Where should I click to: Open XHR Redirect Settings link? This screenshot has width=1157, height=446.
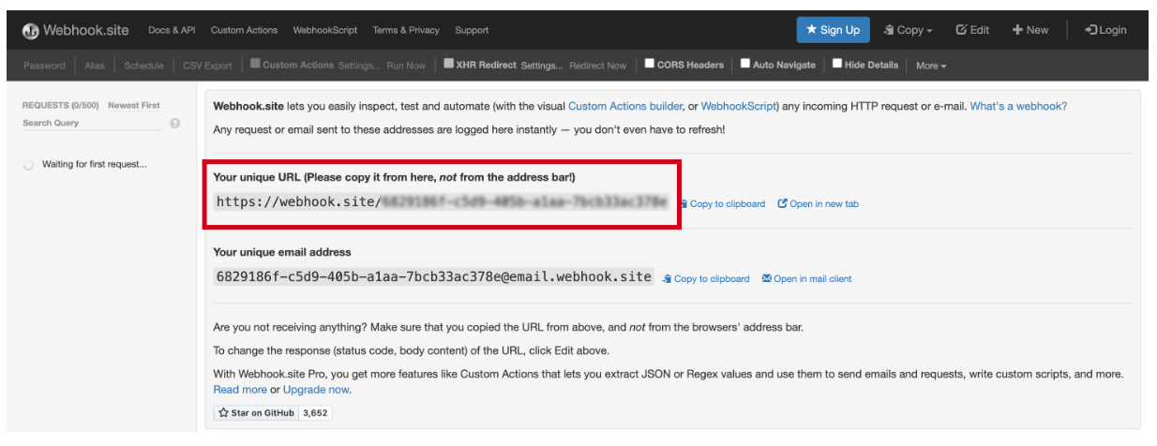[x=543, y=66]
